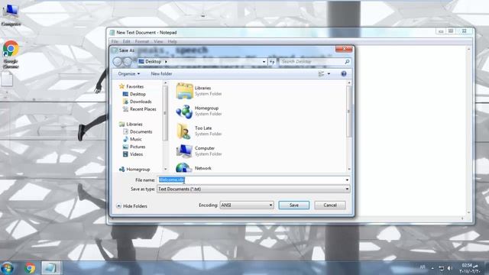Expand the Desktop breadcrumb arrow

point(166,62)
